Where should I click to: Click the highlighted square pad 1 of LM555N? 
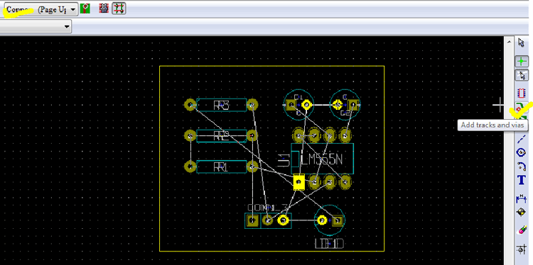(298, 182)
